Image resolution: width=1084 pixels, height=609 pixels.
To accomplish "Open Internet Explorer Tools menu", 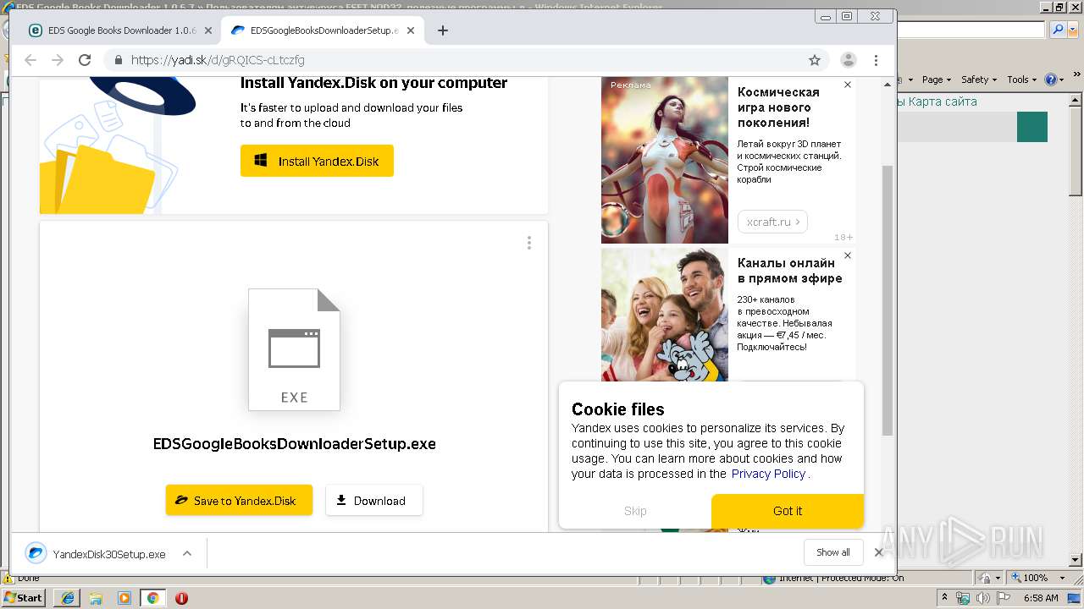I will [x=1021, y=80].
